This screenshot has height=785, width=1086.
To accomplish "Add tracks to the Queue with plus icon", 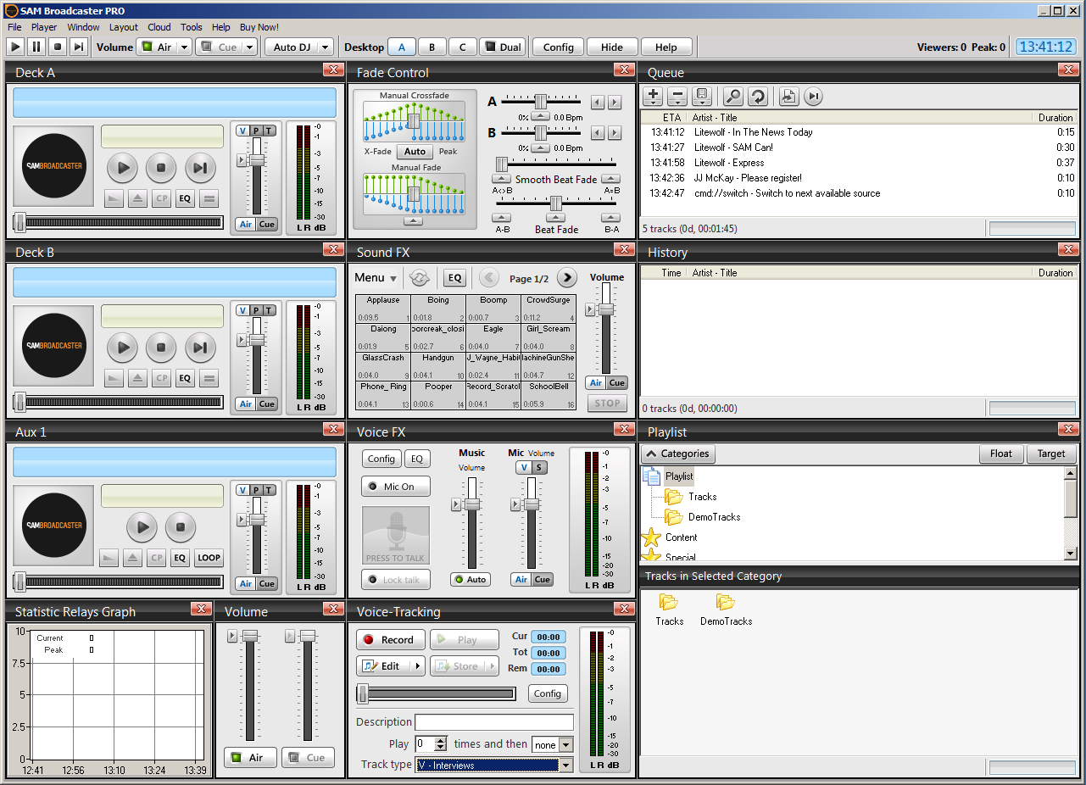I will 654,97.
